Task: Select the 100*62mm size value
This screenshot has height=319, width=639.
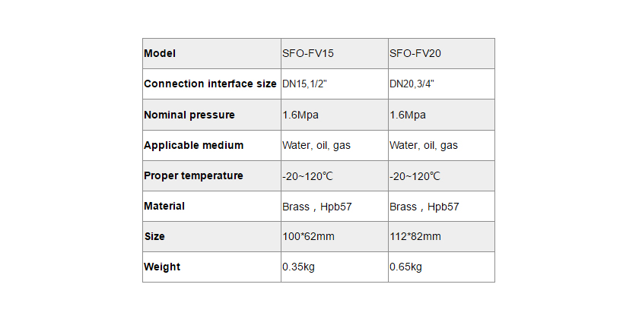Action: pos(308,236)
